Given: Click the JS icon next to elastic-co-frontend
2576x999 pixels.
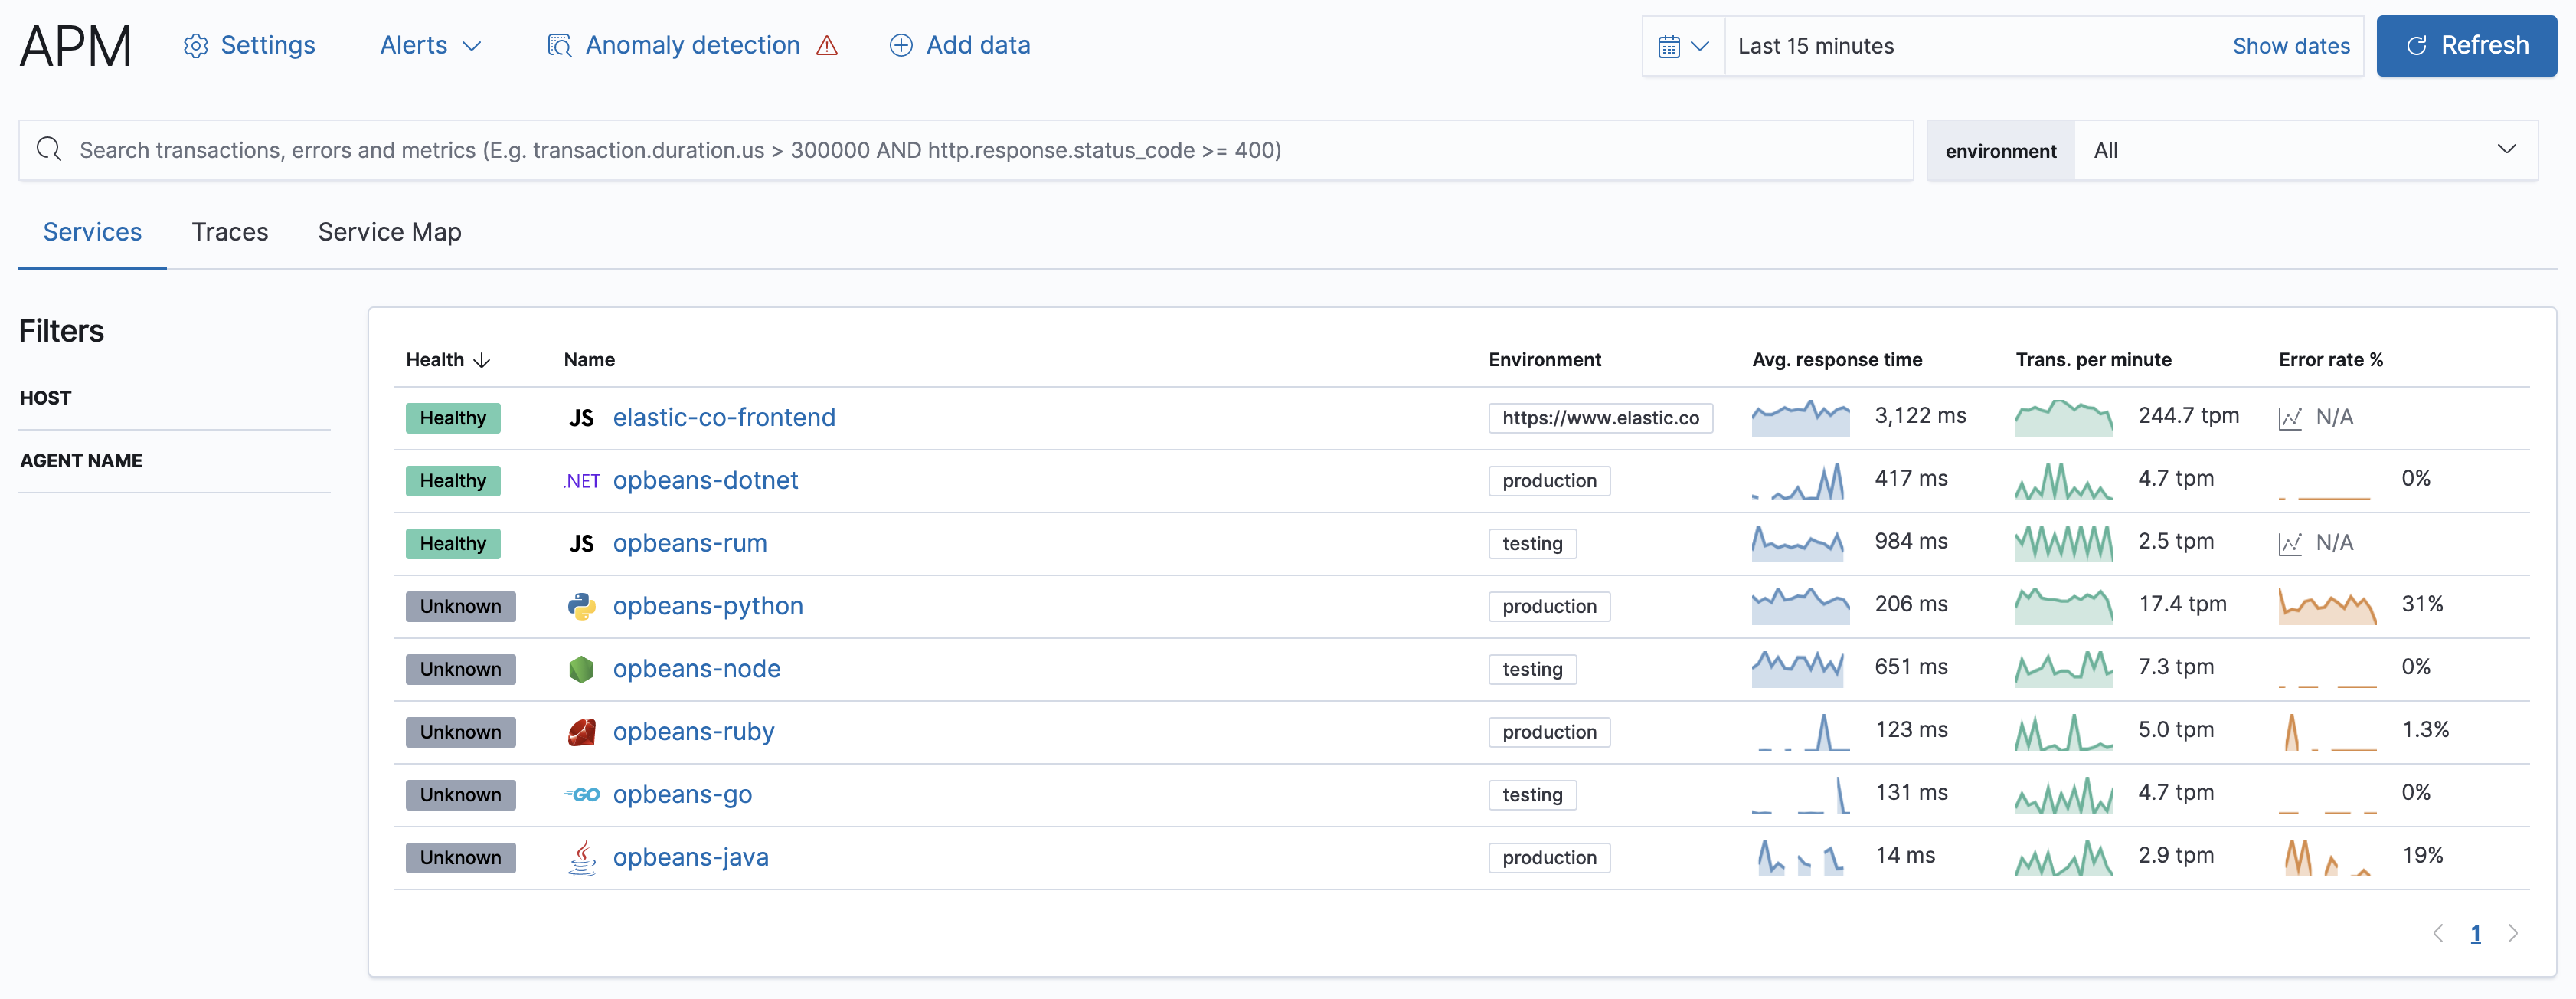Looking at the screenshot, I should point(581,417).
